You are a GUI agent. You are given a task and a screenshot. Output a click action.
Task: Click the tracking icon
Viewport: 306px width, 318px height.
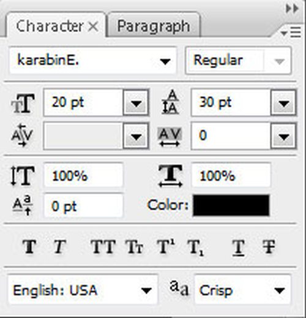coord(170,137)
